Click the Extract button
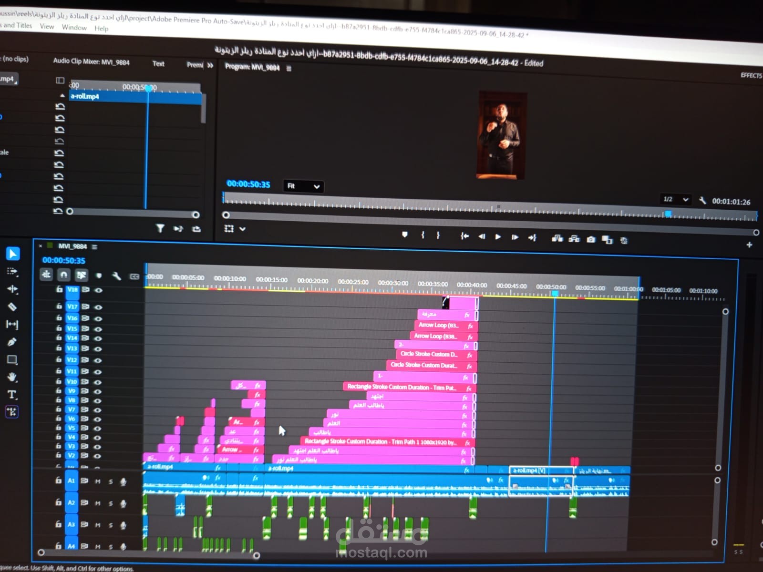This screenshot has height=572, width=763. pyautogui.click(x=574, y=238)
